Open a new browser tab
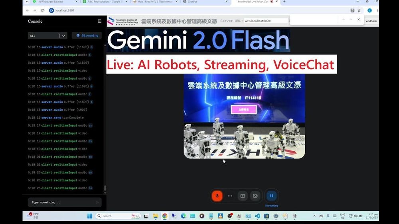Screen dimensions: 399x224 coord(284,2)
